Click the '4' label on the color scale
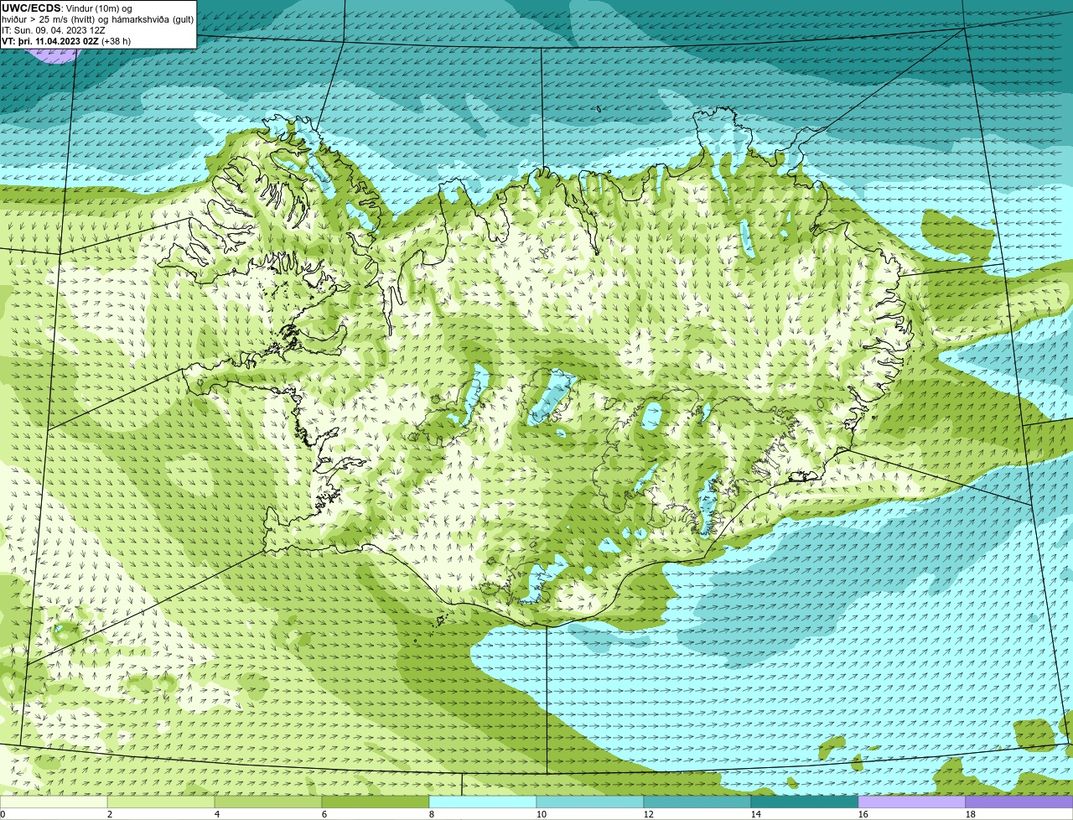1073x820 pixels. pos(217,814)
